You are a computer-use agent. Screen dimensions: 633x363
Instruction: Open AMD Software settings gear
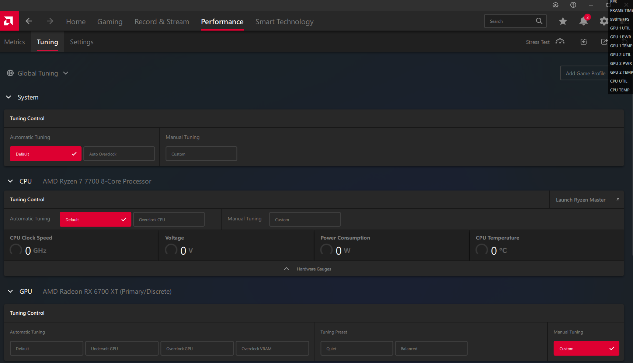pyautogui.click(x=603, y=21)
